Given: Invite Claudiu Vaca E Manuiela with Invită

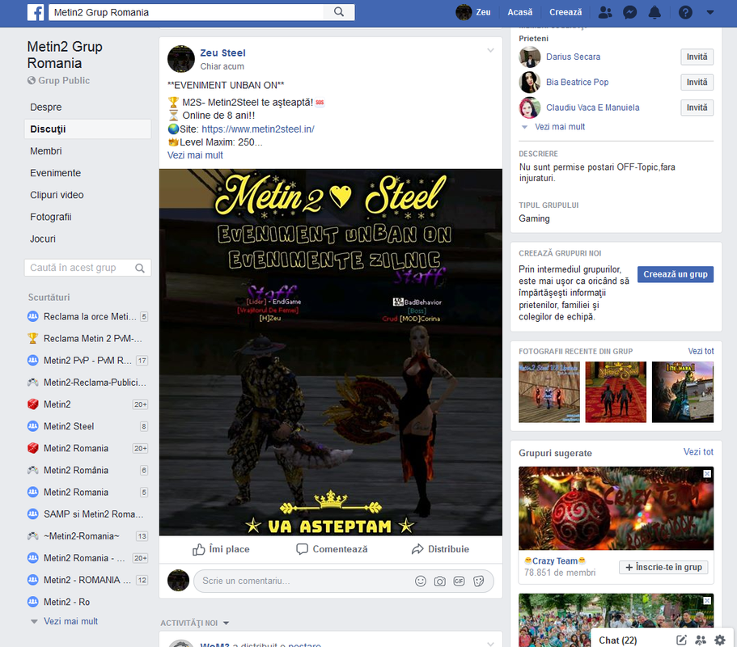Looking at the screenshot, I should pos(697,108).
